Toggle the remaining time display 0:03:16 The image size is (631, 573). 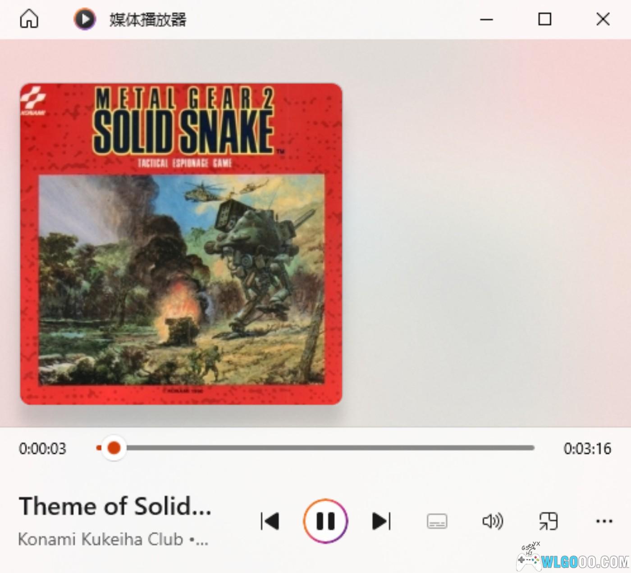coord(587,448)
